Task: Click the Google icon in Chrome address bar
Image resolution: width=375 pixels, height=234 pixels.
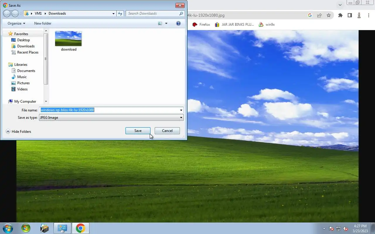Action: [310, 15]
